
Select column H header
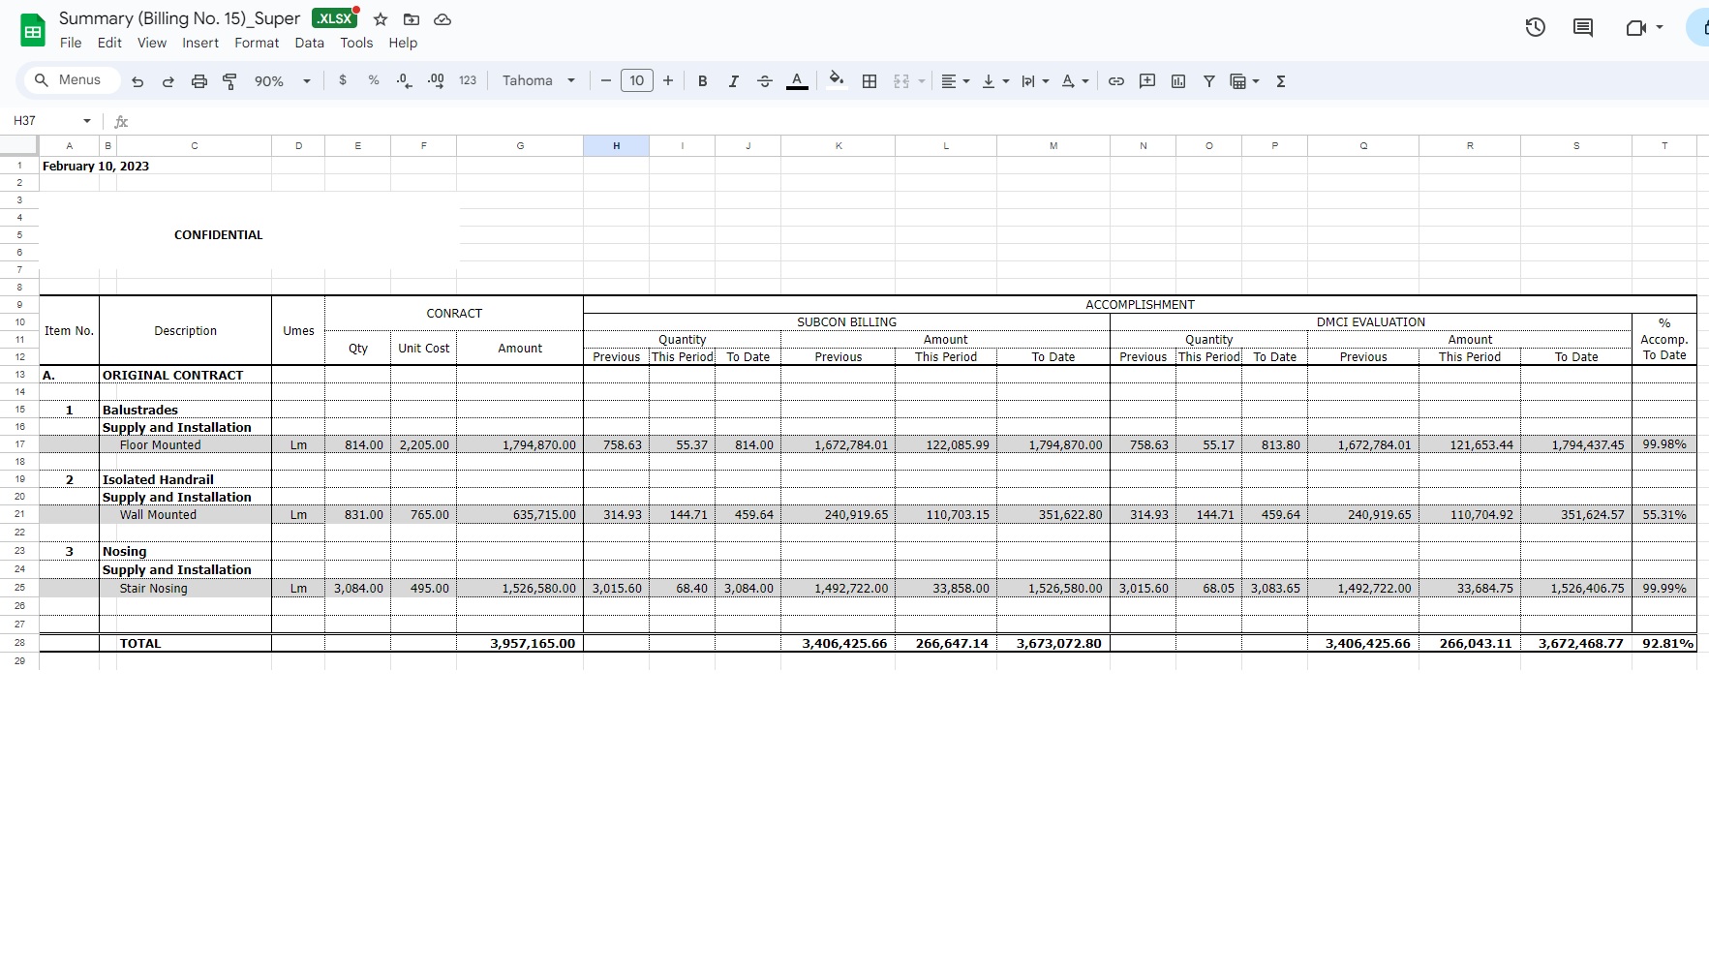pos(617,146)
